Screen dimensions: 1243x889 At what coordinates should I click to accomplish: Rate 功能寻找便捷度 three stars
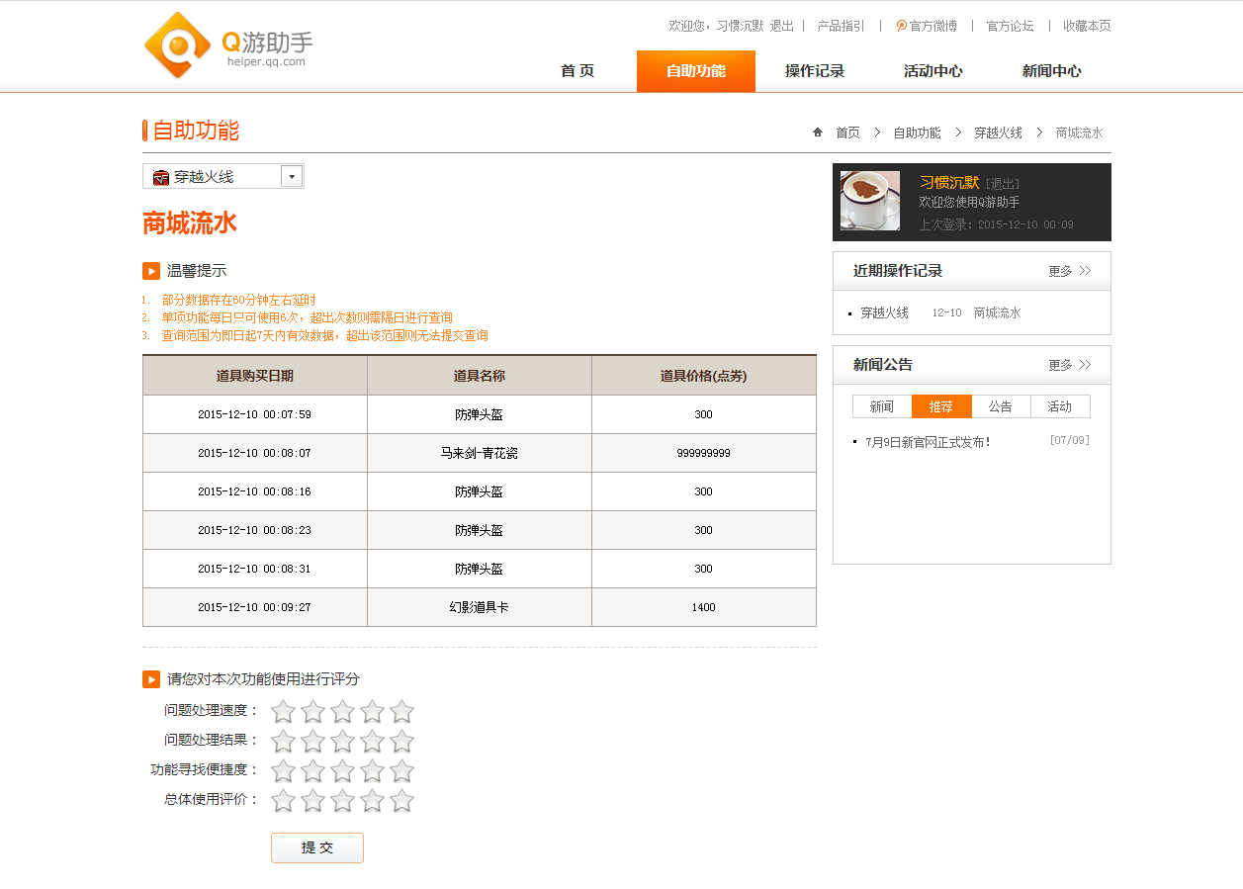343,770
